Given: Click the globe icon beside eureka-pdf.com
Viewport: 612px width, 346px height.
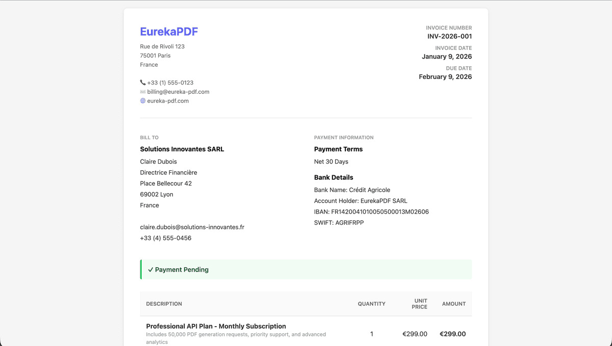Looking at the screenshot, I should pos(143,101).
